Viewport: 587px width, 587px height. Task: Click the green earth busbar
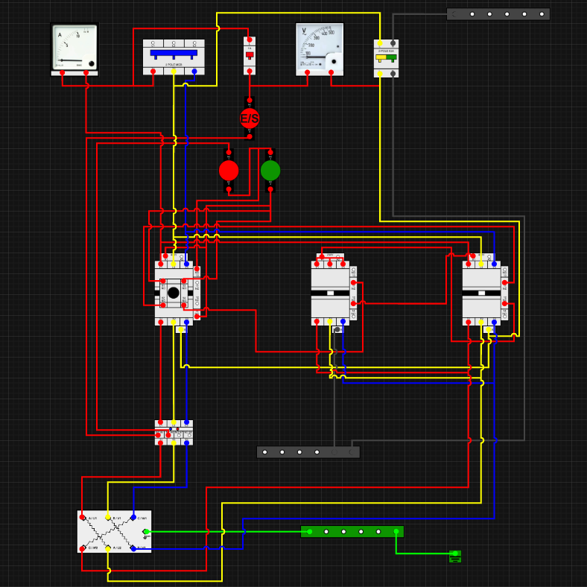tap(352, 532)
